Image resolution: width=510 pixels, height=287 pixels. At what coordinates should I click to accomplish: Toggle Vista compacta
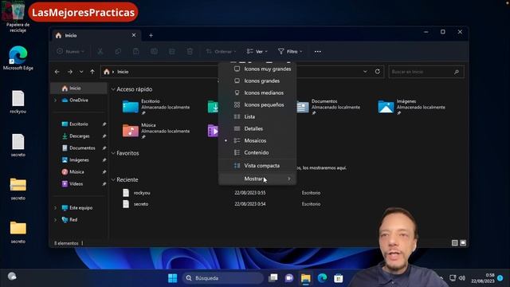click(257, 166)
